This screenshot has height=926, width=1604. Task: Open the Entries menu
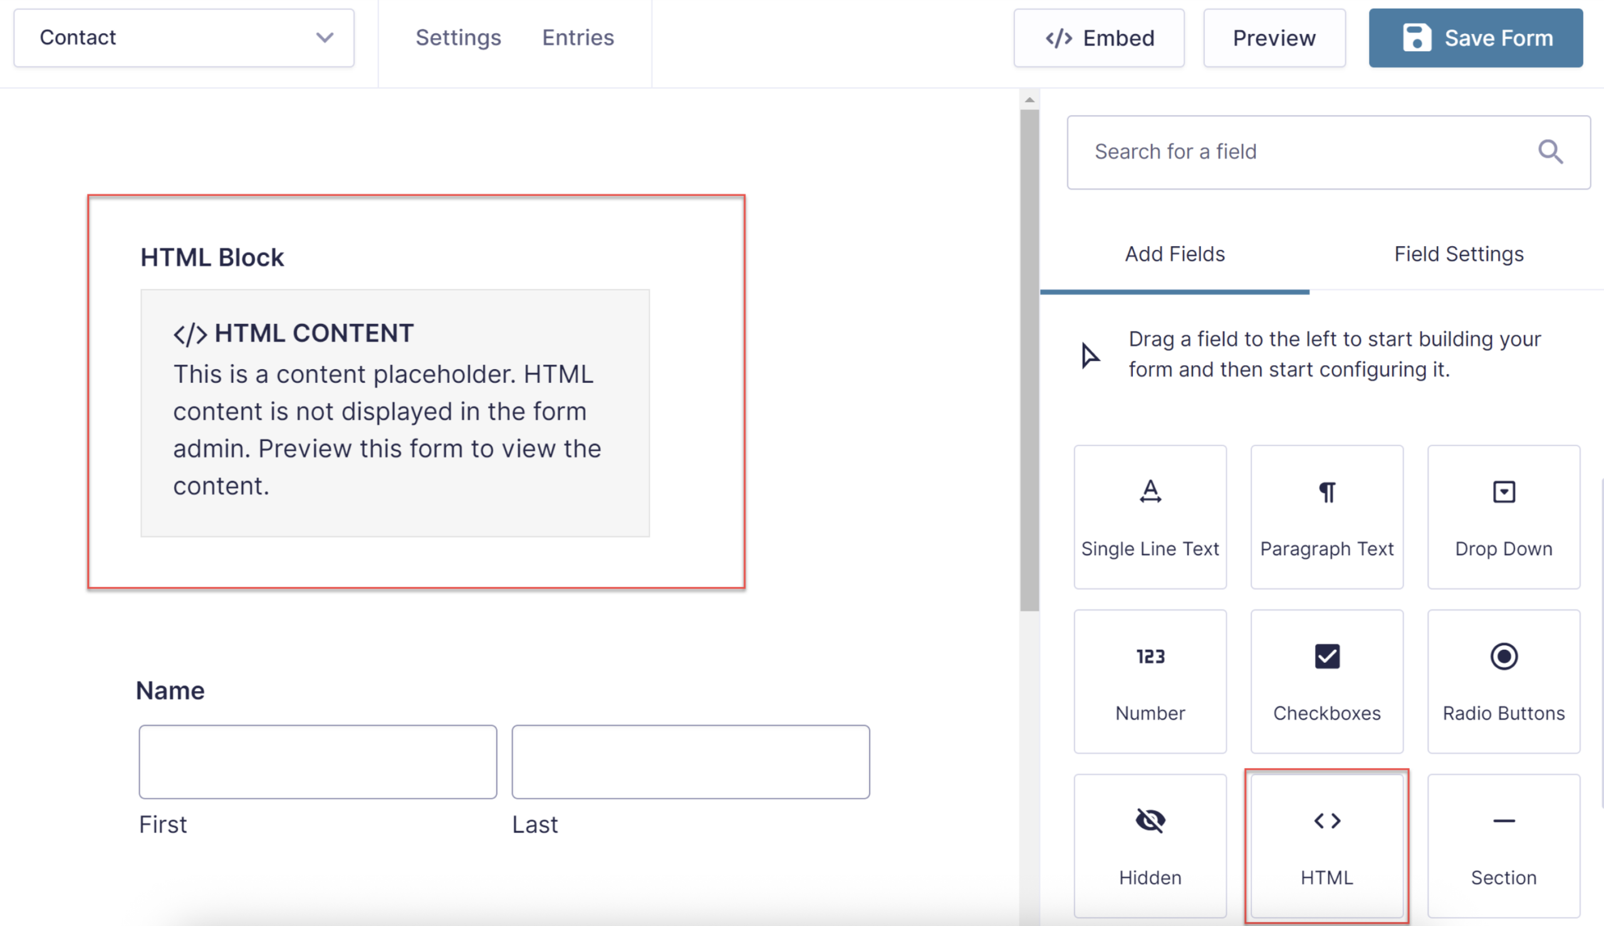click(x=578, y=38)
